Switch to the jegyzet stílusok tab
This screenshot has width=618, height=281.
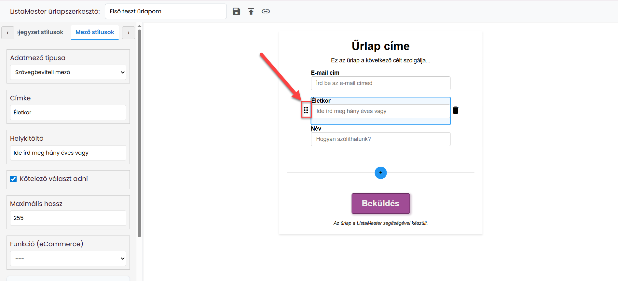40,32
